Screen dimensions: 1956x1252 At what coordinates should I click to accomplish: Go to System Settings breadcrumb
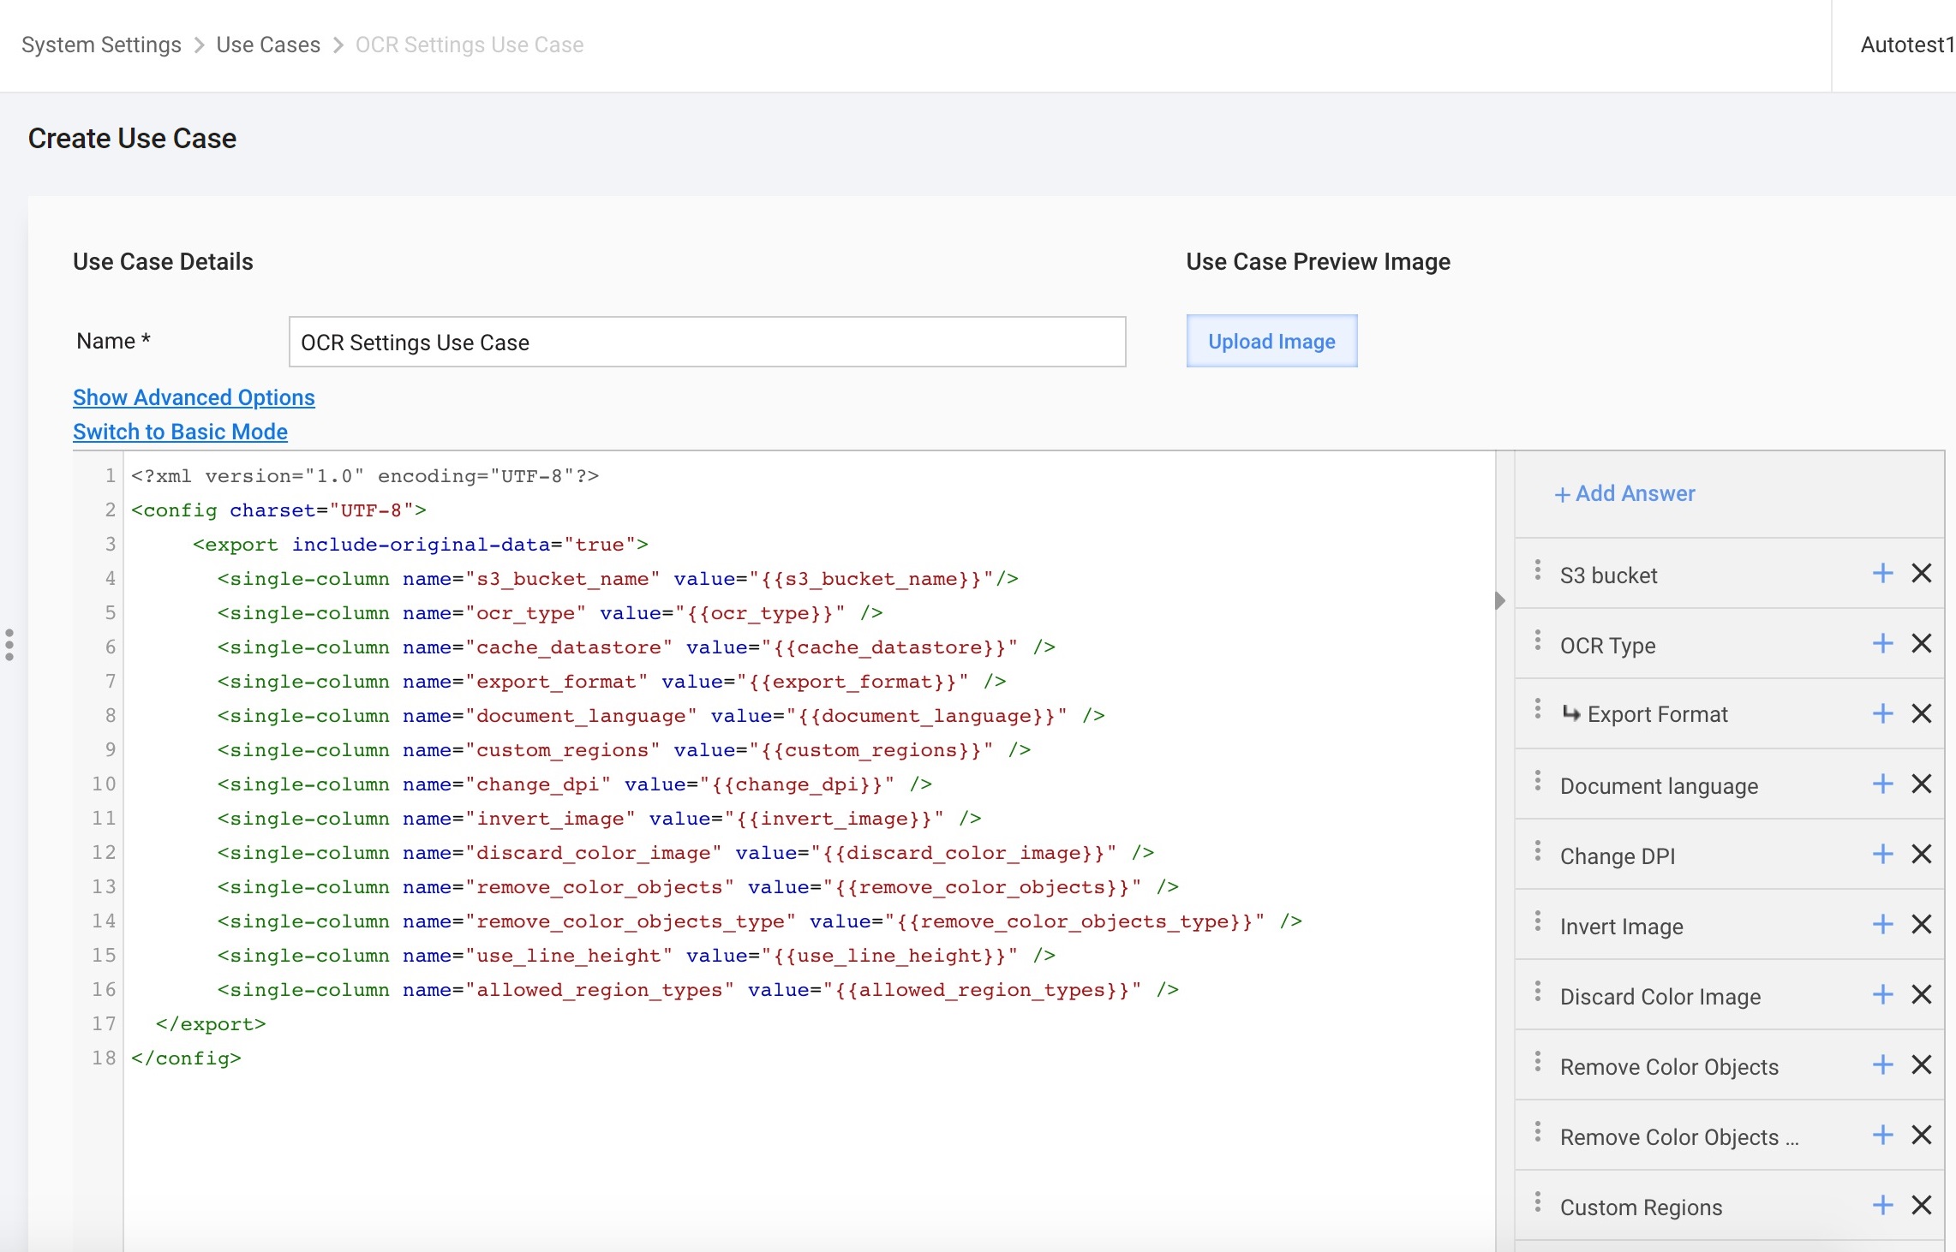point(101,45)
